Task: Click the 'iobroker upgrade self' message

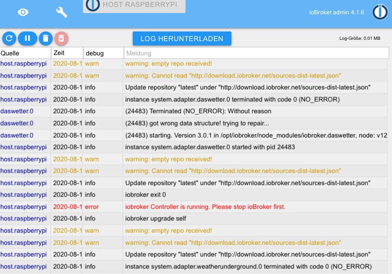Action: tap(156, 219)
